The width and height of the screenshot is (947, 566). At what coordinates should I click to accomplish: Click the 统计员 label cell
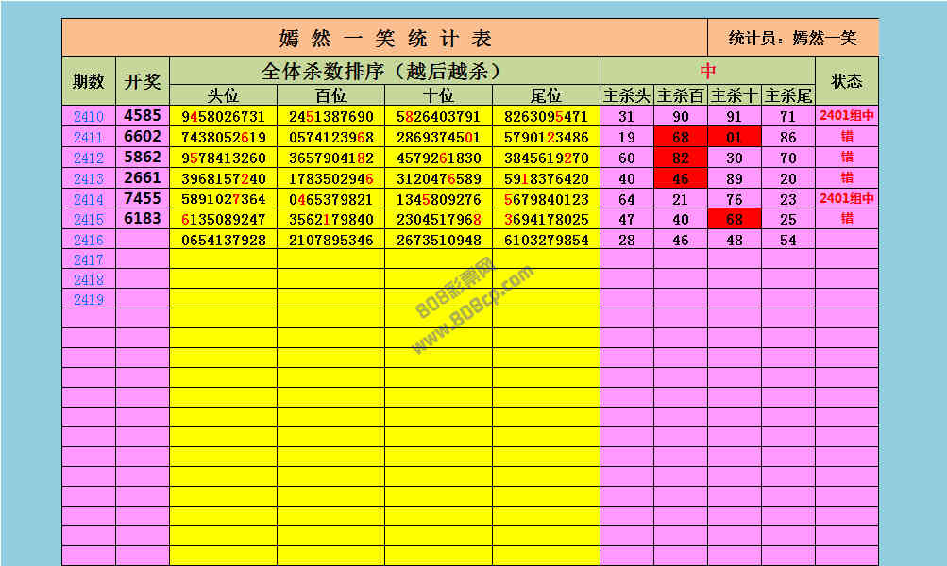792,38
